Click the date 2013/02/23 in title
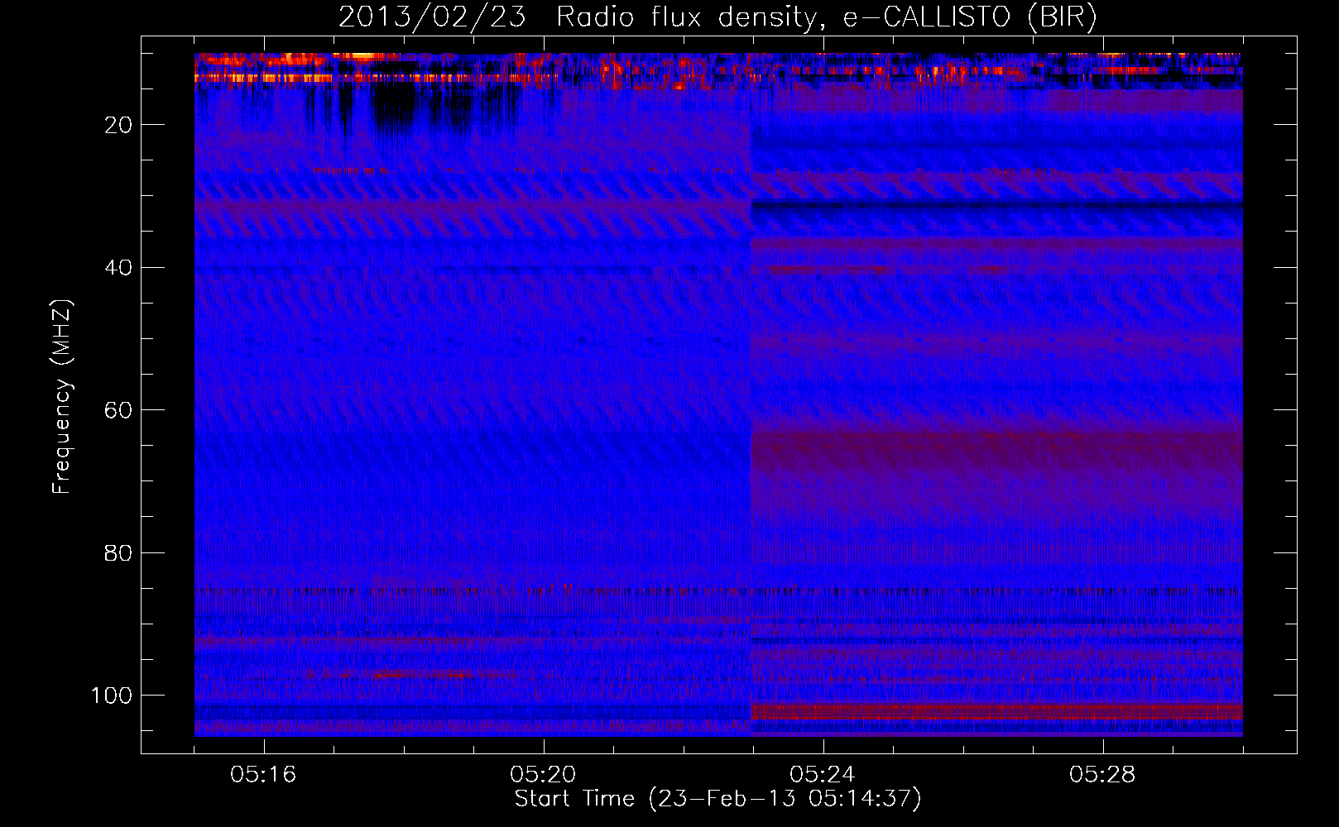Viewport: 1339px width, 827px height. coord(432,17)
